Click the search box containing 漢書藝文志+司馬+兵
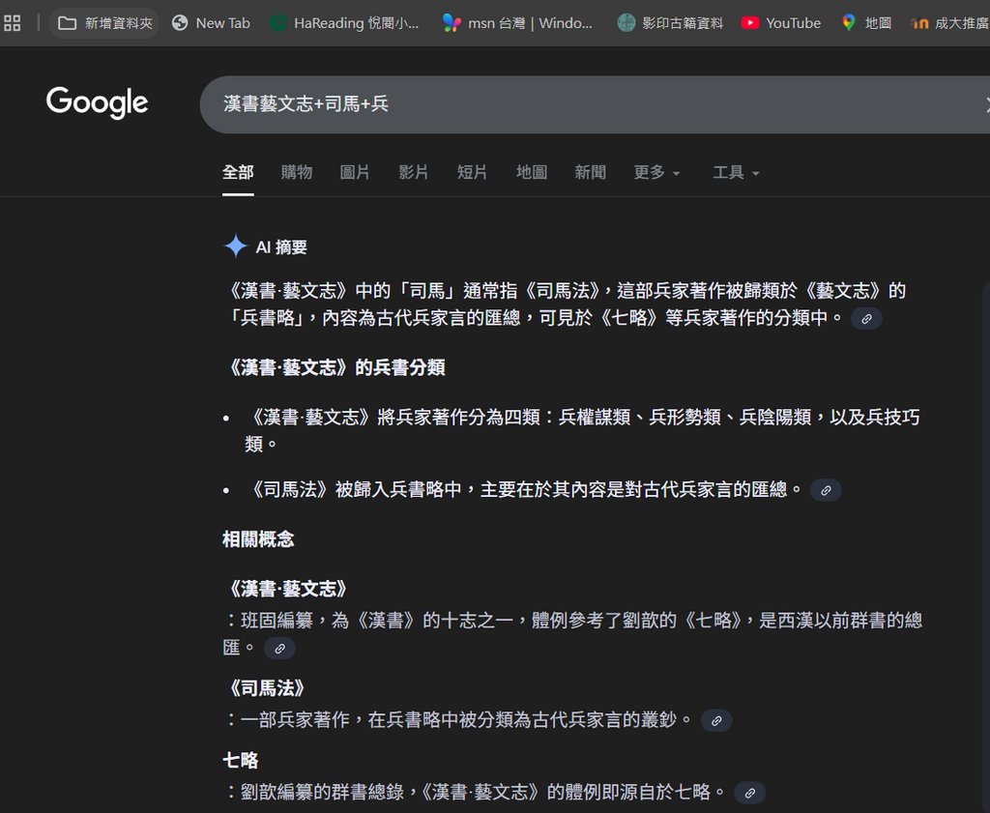Viewport: 990px width, 813px height. (x=580, y=104)
